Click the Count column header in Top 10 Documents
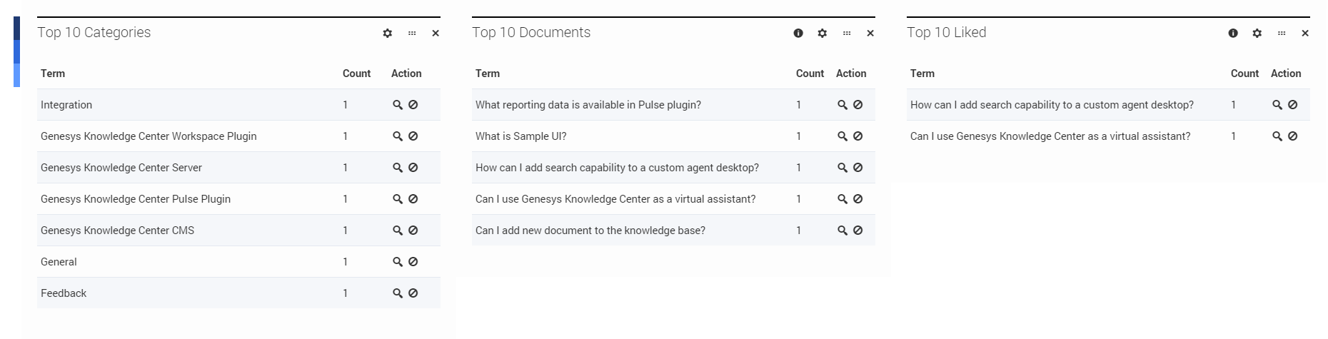This screenshot has height=339, width=1328. pos(810,74)
